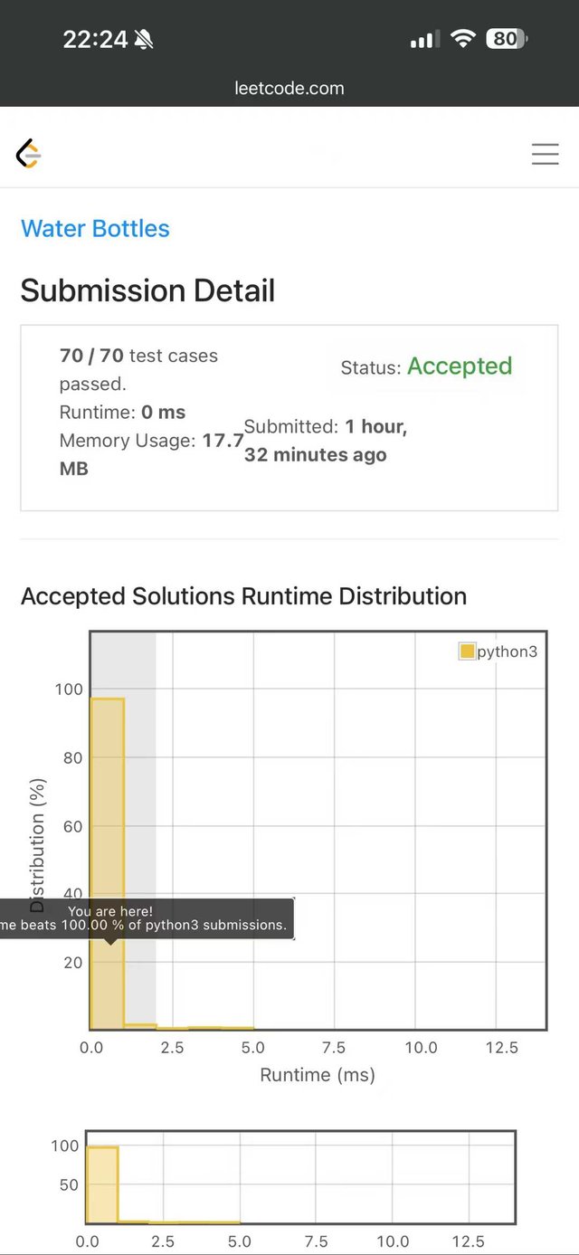Click the Submission Detail heading
The height and width of the screenshot is (1255, 579).
pyautogui.click(x=147, y=290)
